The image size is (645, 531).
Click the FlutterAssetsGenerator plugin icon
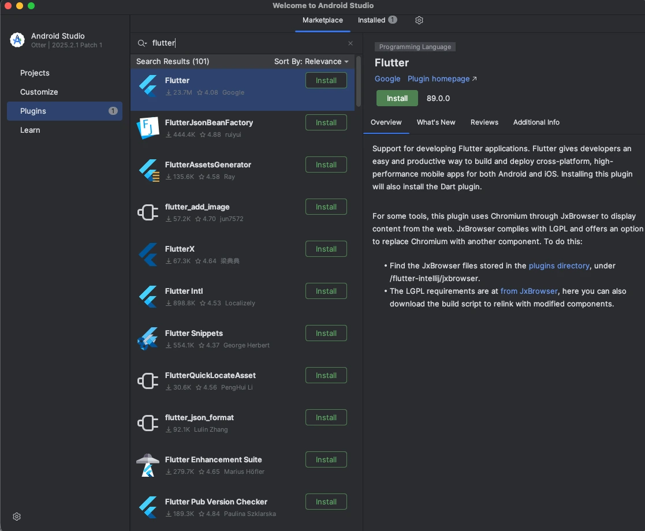point(148,170)
